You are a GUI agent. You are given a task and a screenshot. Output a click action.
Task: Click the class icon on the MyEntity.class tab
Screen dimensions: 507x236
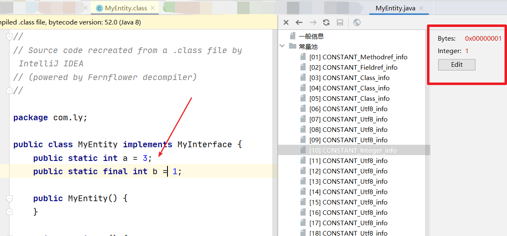99,8
